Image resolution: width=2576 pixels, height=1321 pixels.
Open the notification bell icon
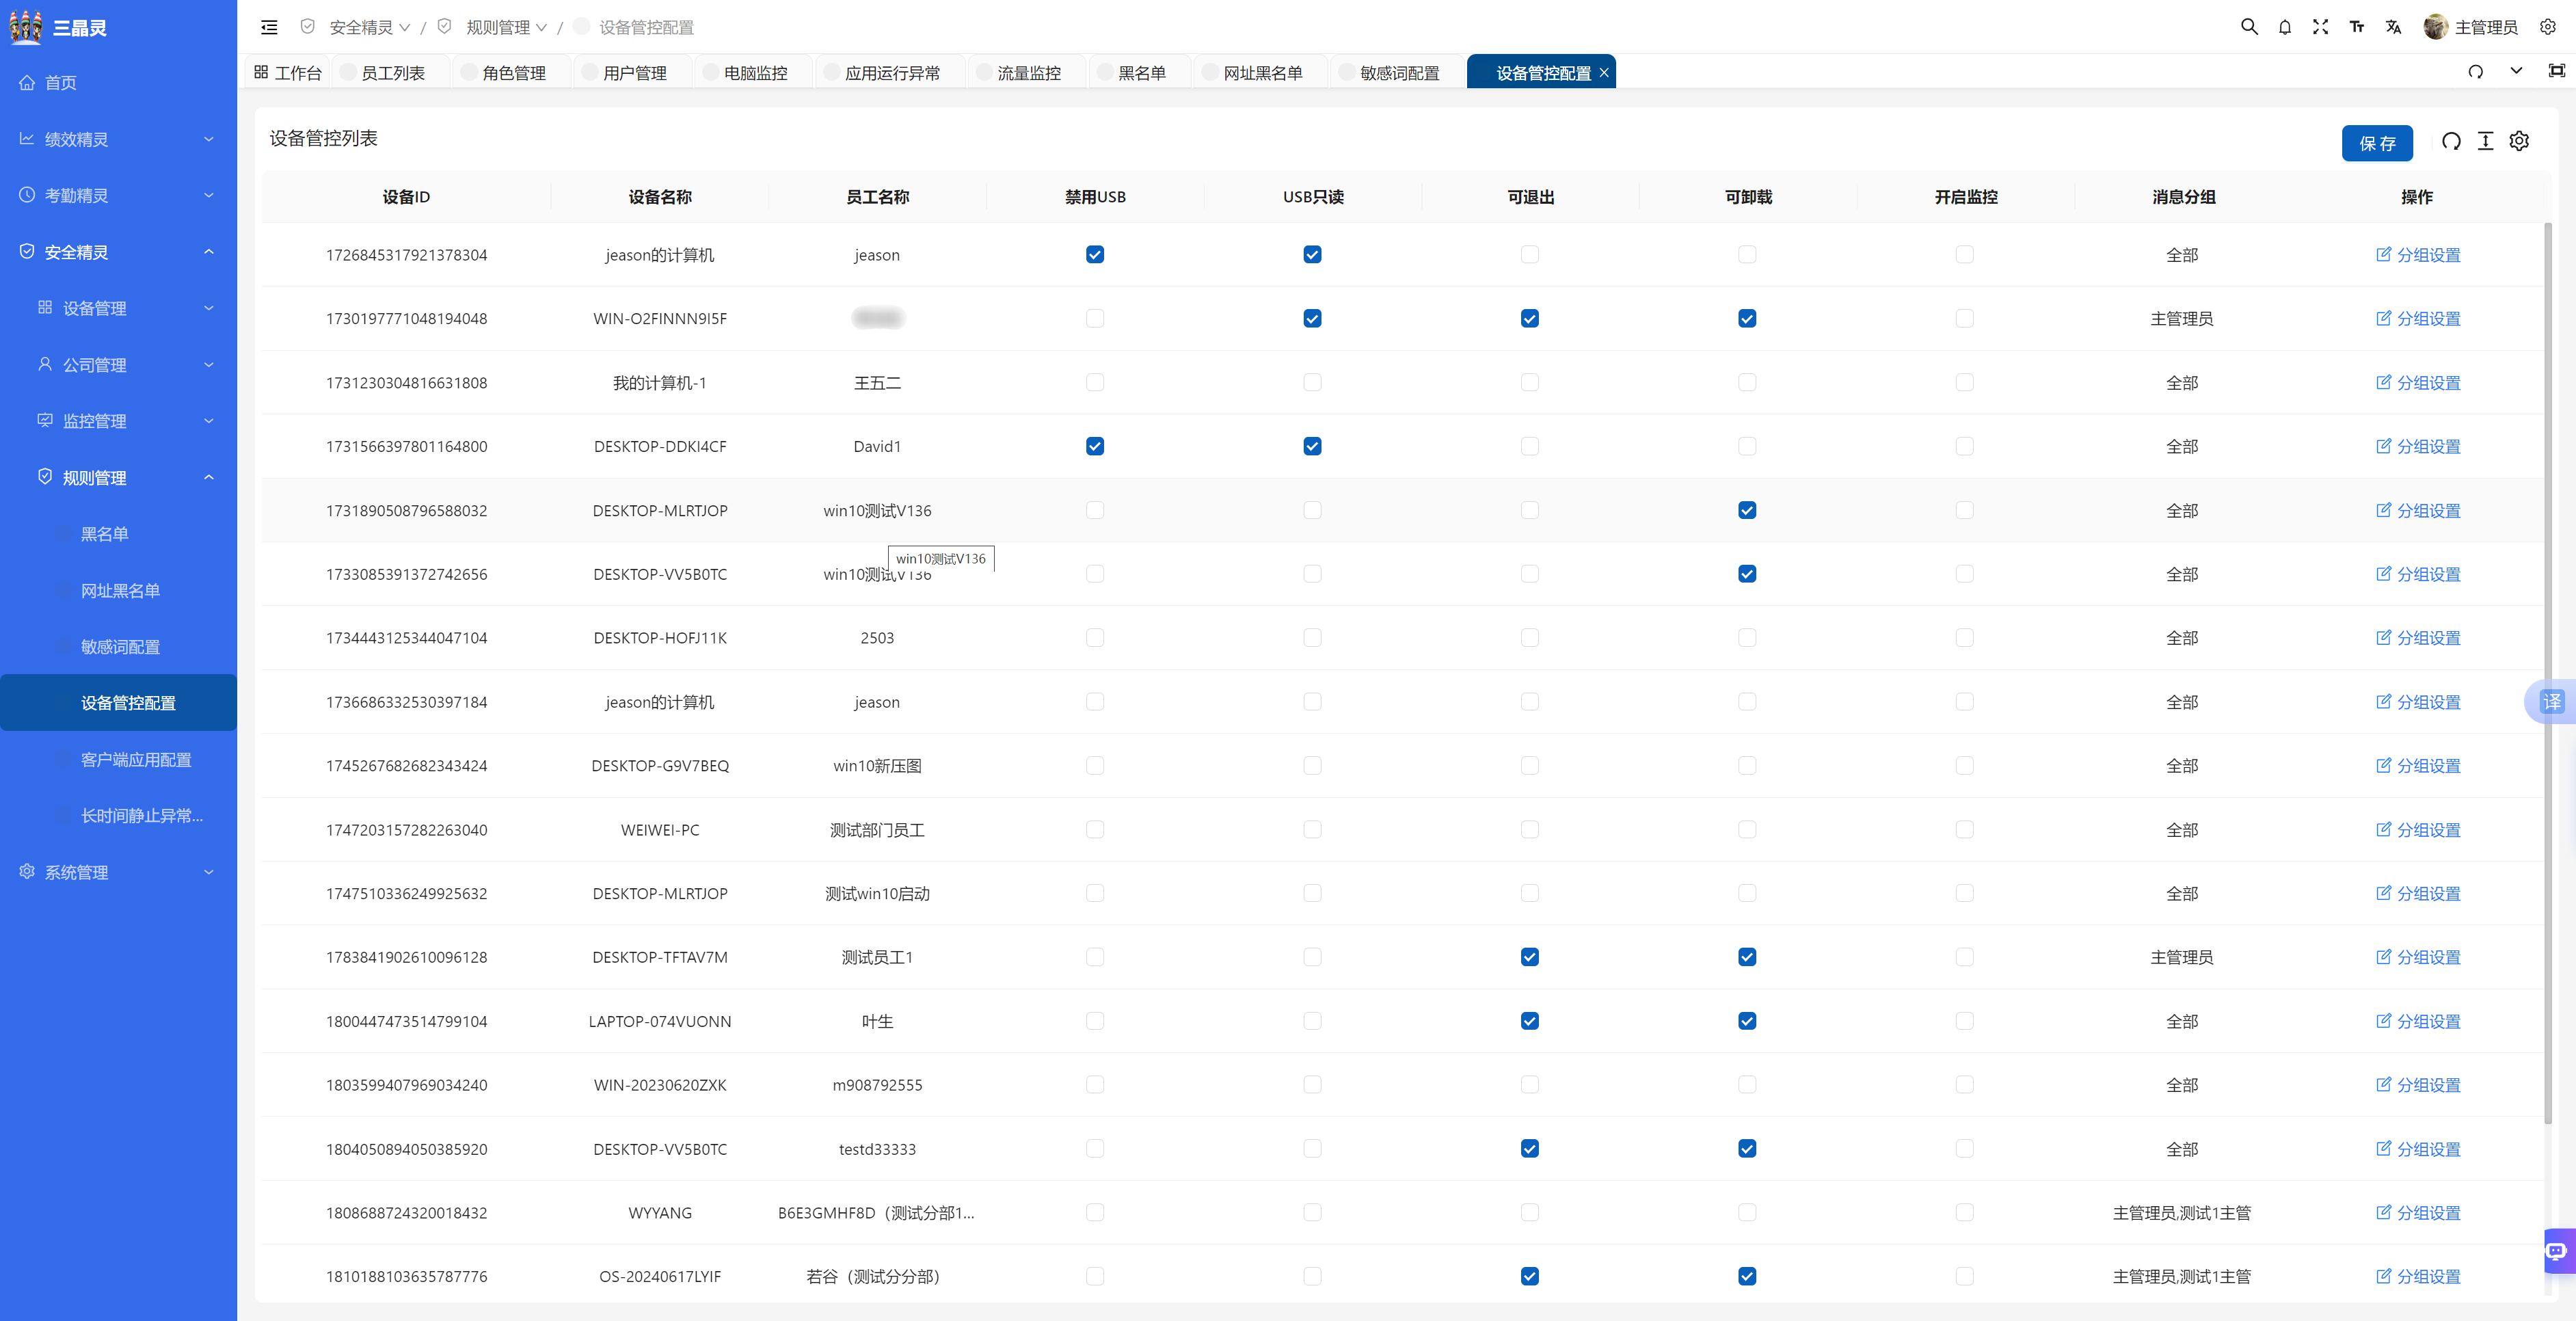click(2285, 27)
